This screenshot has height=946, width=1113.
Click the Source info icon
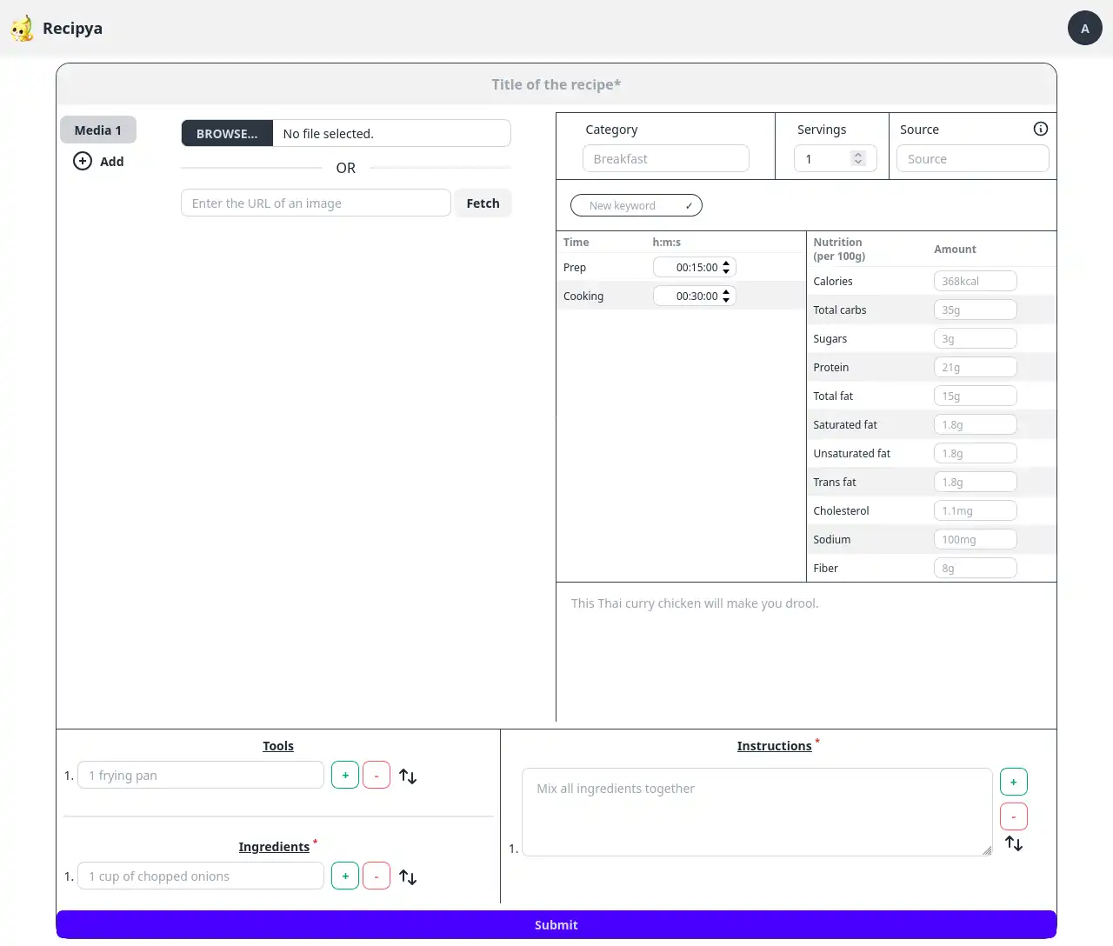[1040, 130]
